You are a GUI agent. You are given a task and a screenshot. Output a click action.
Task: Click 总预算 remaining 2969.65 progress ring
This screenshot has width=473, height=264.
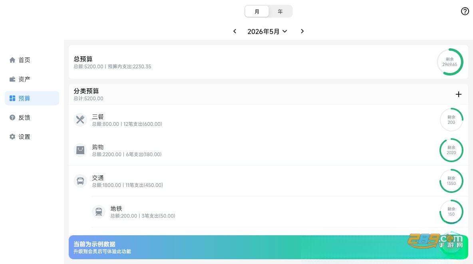(450, 62)
